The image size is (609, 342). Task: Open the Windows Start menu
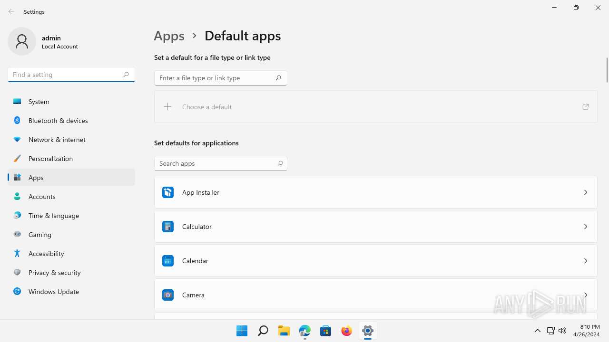242,331
